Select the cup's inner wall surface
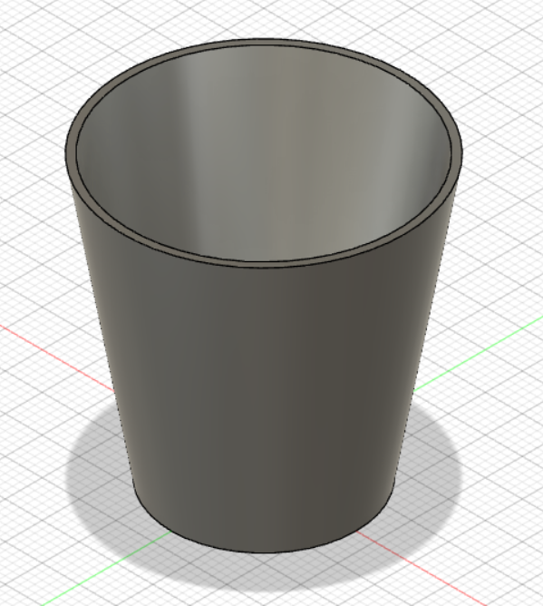This screenshot has height=606, width=543. pos(263,154)
